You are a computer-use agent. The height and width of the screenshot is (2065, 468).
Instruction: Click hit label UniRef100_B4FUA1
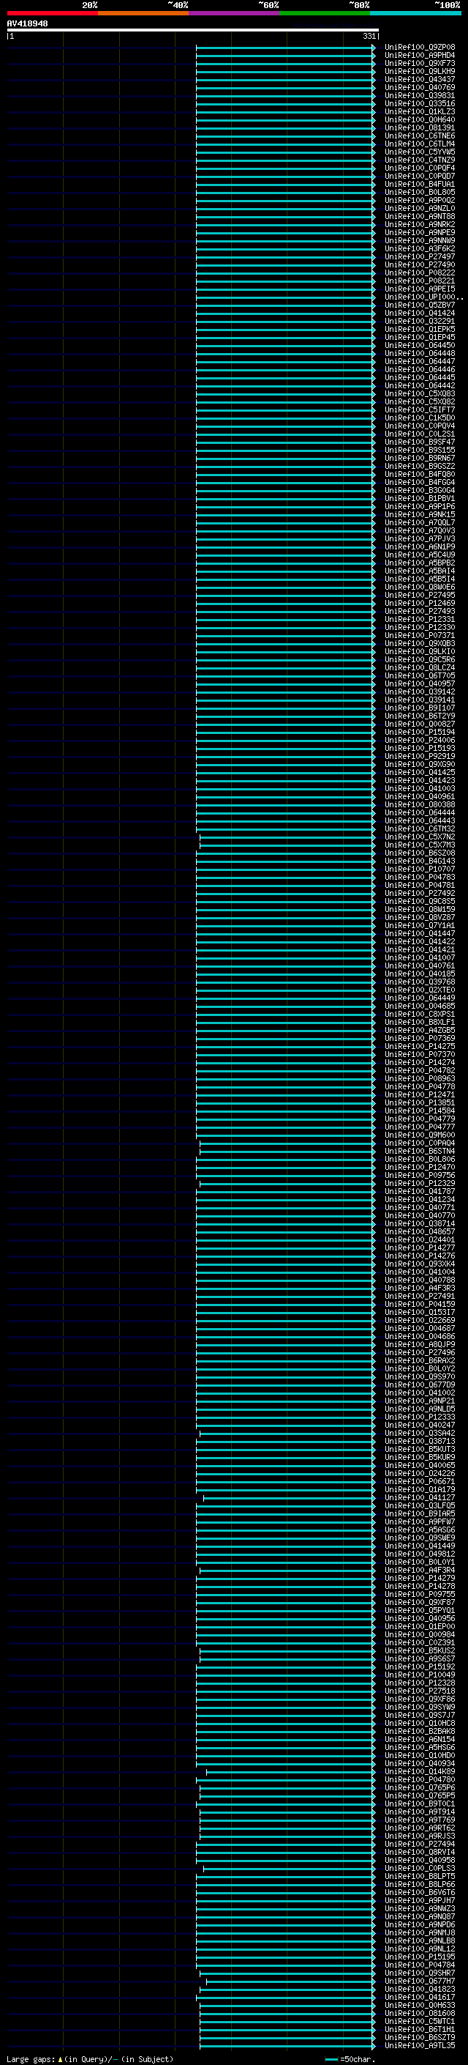click(x=420, y=185)
